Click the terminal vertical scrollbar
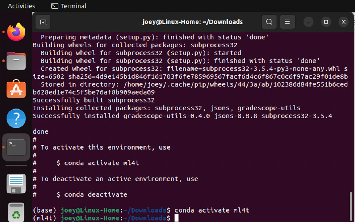Image resolution: width=355 pixels, height=222 pixels. (351, 206)
